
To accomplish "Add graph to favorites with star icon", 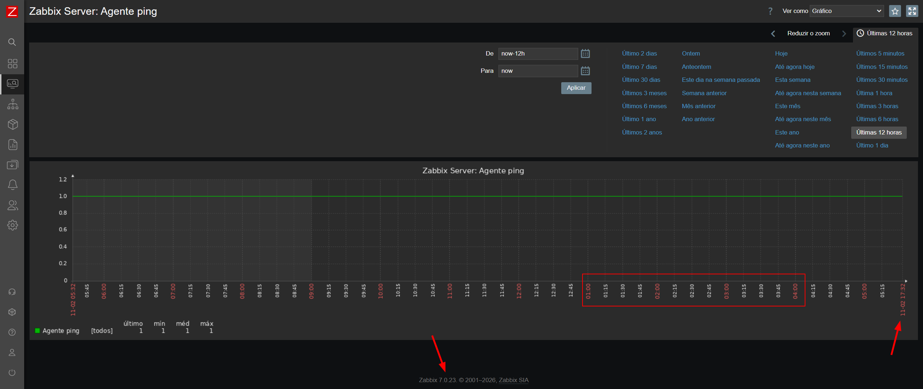I will 895,11.
